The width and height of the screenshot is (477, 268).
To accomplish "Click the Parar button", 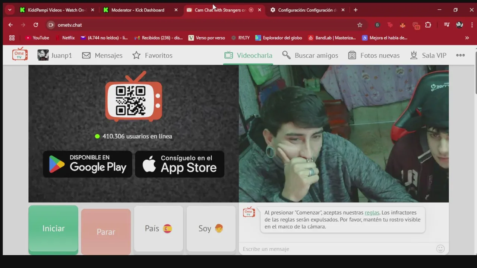I will point(106,232).
